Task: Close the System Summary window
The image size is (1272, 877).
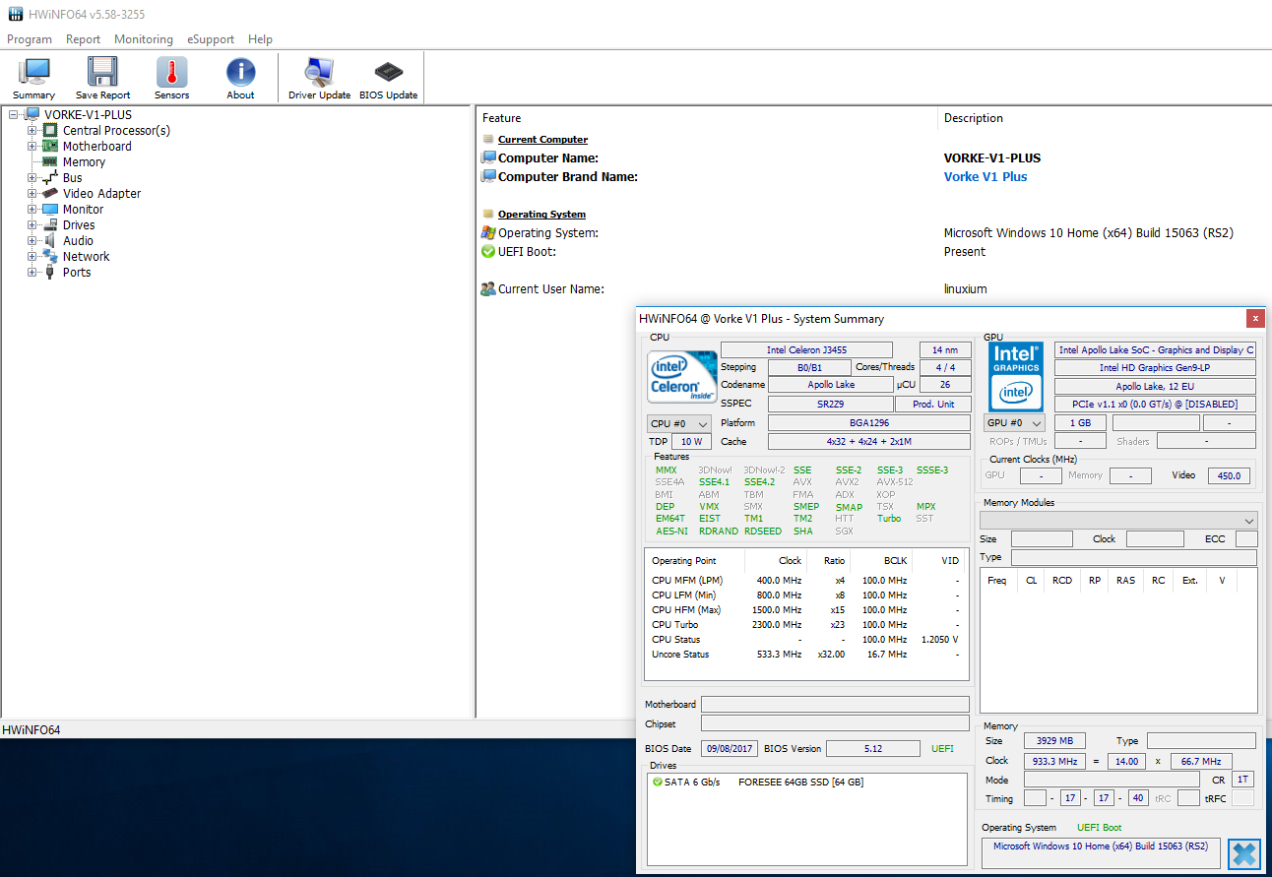Action: point(1255,318)
